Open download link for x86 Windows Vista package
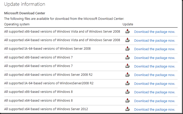 155,32
